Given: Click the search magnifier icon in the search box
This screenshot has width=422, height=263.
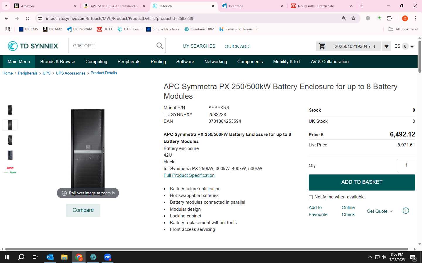Looking at the screenshot, I should (x=160, y=46).
